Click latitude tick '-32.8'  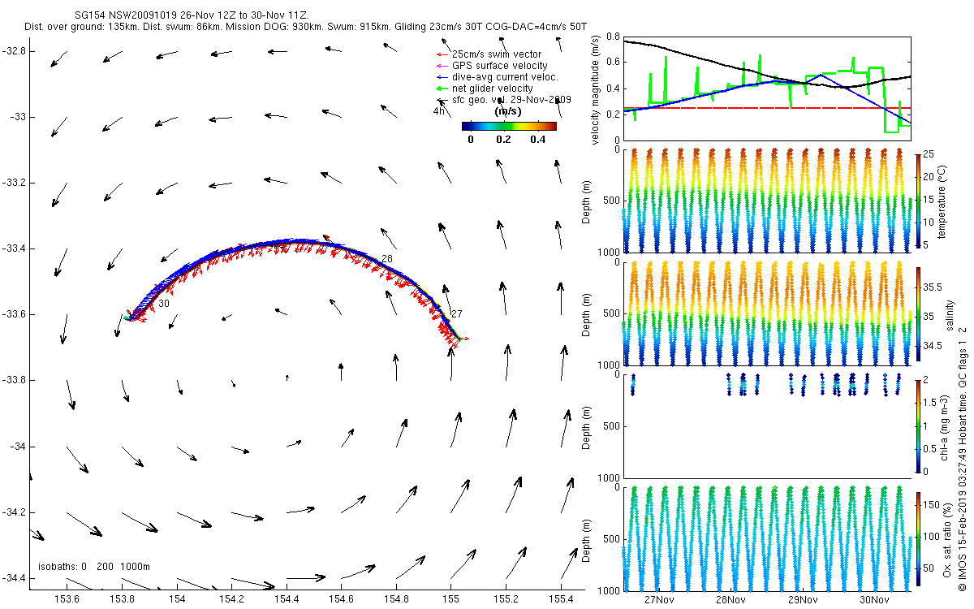pos(13,51)
